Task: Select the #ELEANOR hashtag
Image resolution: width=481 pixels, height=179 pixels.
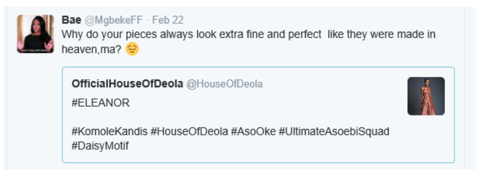Action: tap(101, 103)
